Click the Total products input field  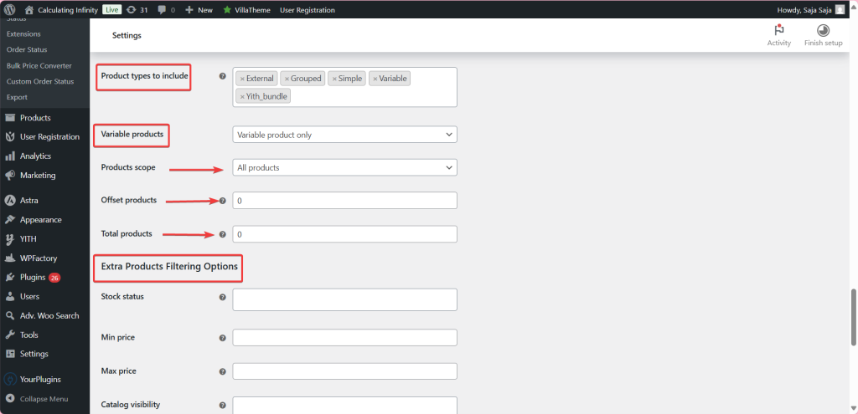click(344, 234)
